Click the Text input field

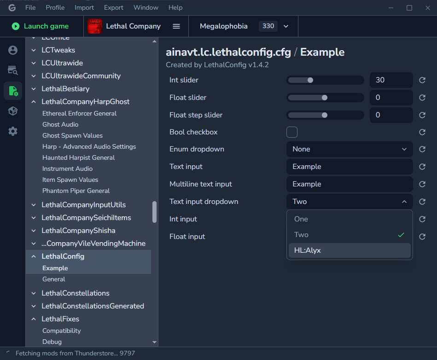[x=350, y=167]
